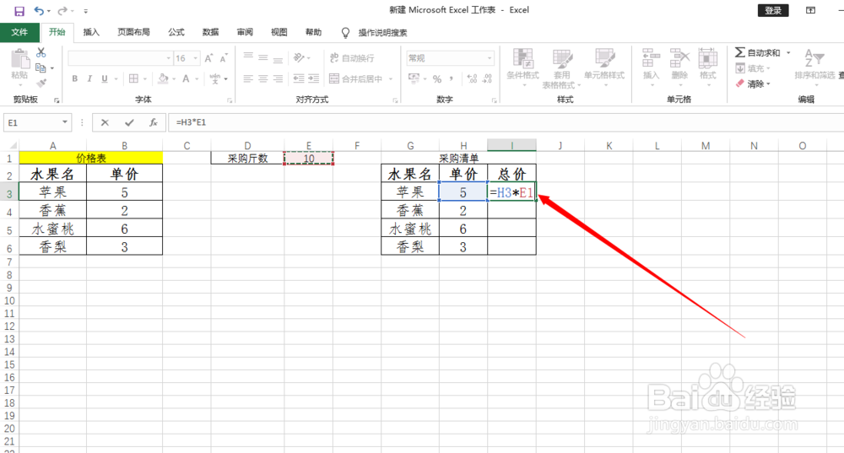The image size is (844, 453).
Task: Open the Name Box dropdown arrow
Action: tap(65, 122)
